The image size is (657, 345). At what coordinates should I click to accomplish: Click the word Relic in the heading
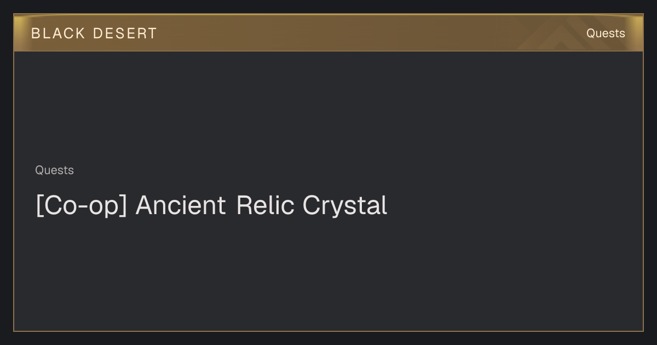click(x=266, y=205)
